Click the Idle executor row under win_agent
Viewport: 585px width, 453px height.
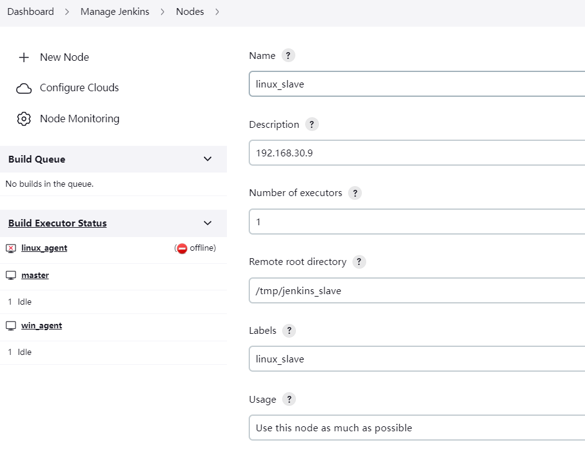[113, 352]
